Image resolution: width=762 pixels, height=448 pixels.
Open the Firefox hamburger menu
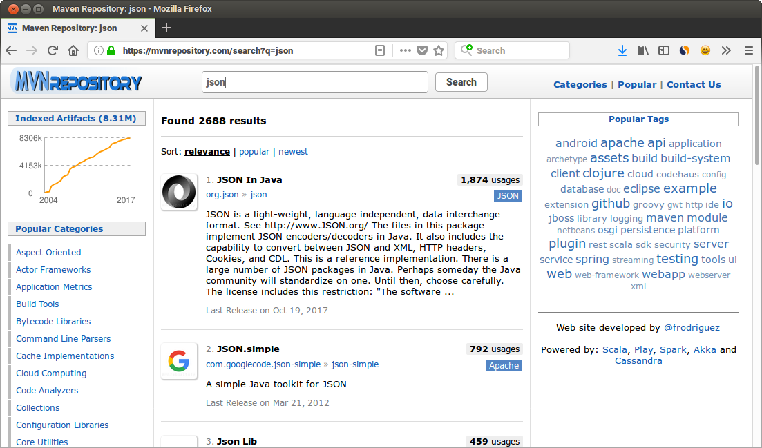pos(748,50)
